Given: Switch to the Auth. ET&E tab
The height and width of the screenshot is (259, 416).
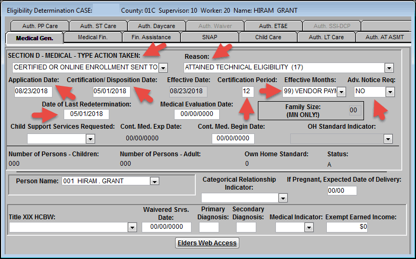Looking at the screenshot, I should point(273,26).
